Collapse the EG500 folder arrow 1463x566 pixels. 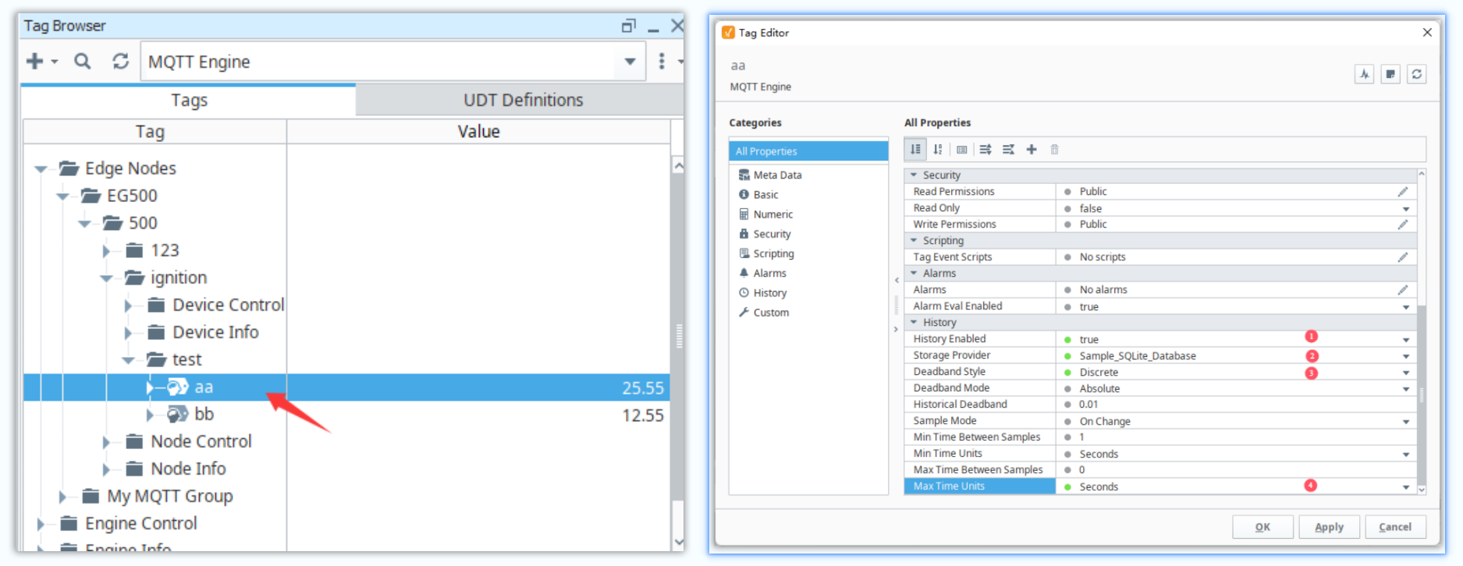coord(62,196)
